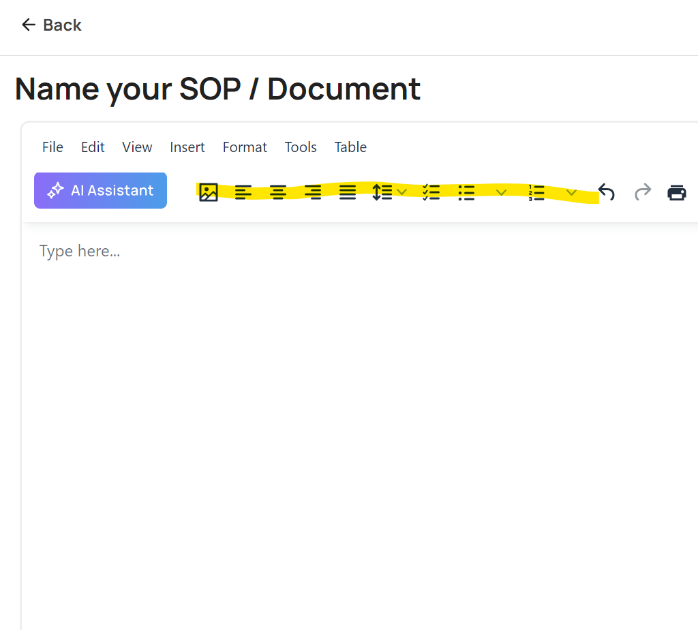Open the Table menu

[351, 147]
